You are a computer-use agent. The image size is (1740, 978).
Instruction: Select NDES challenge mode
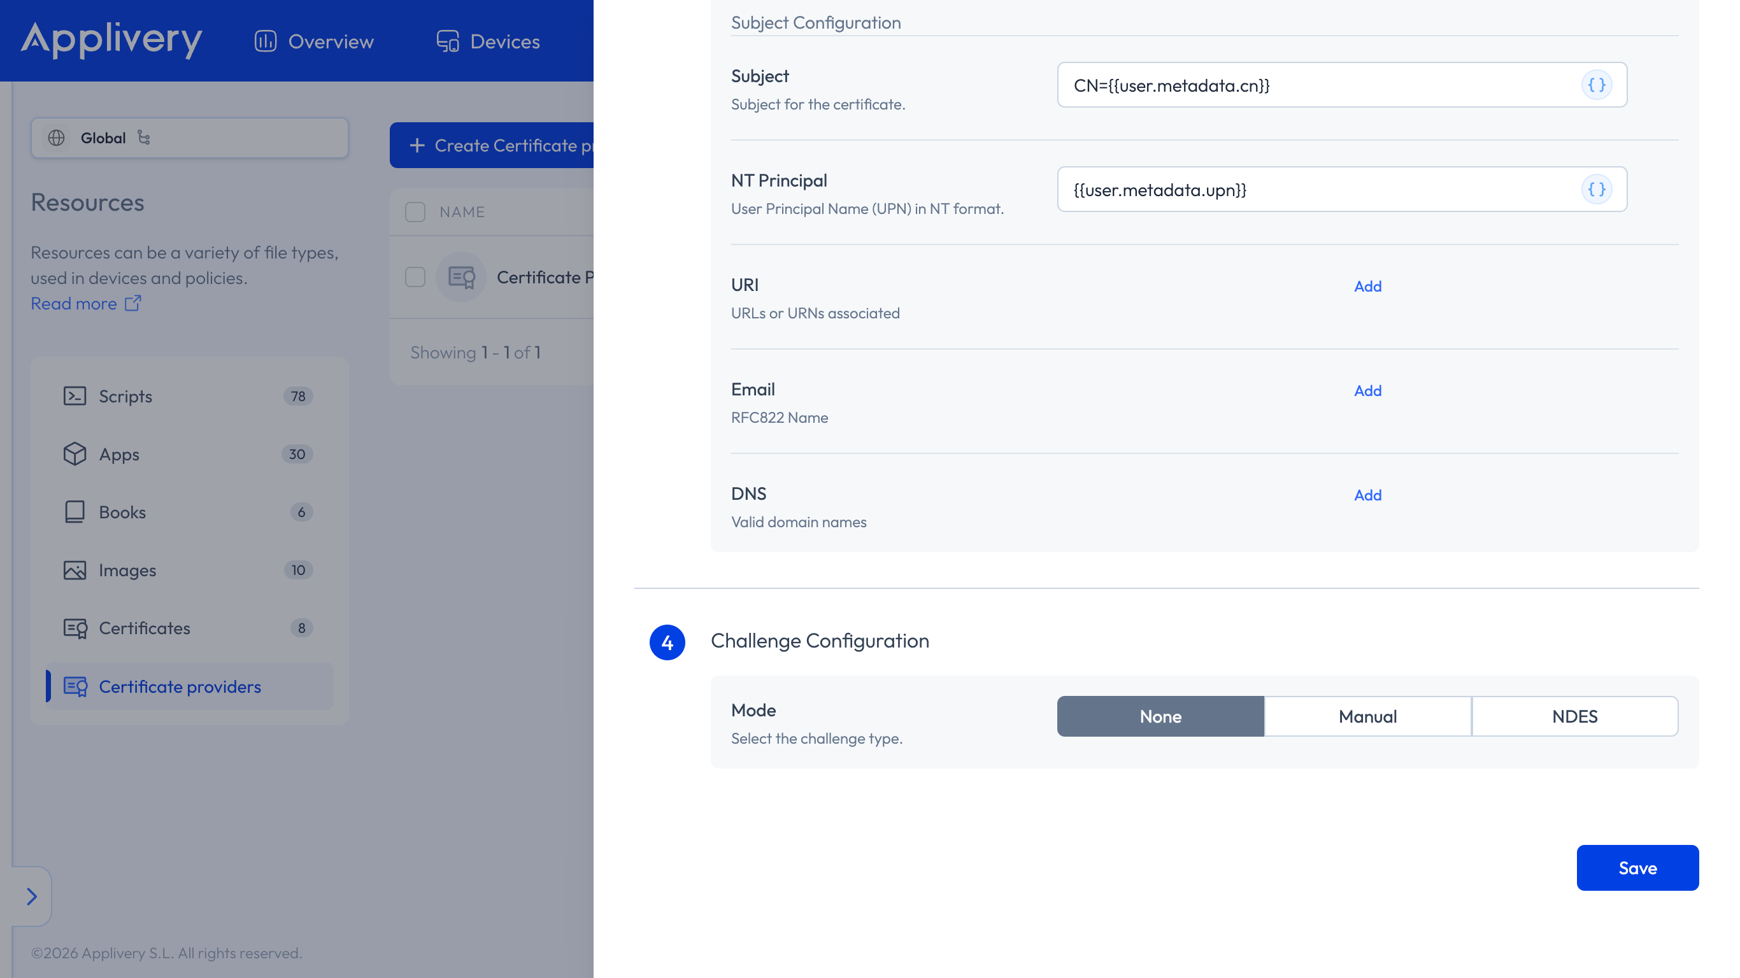pyautogui.click(x=1574, y=716)
